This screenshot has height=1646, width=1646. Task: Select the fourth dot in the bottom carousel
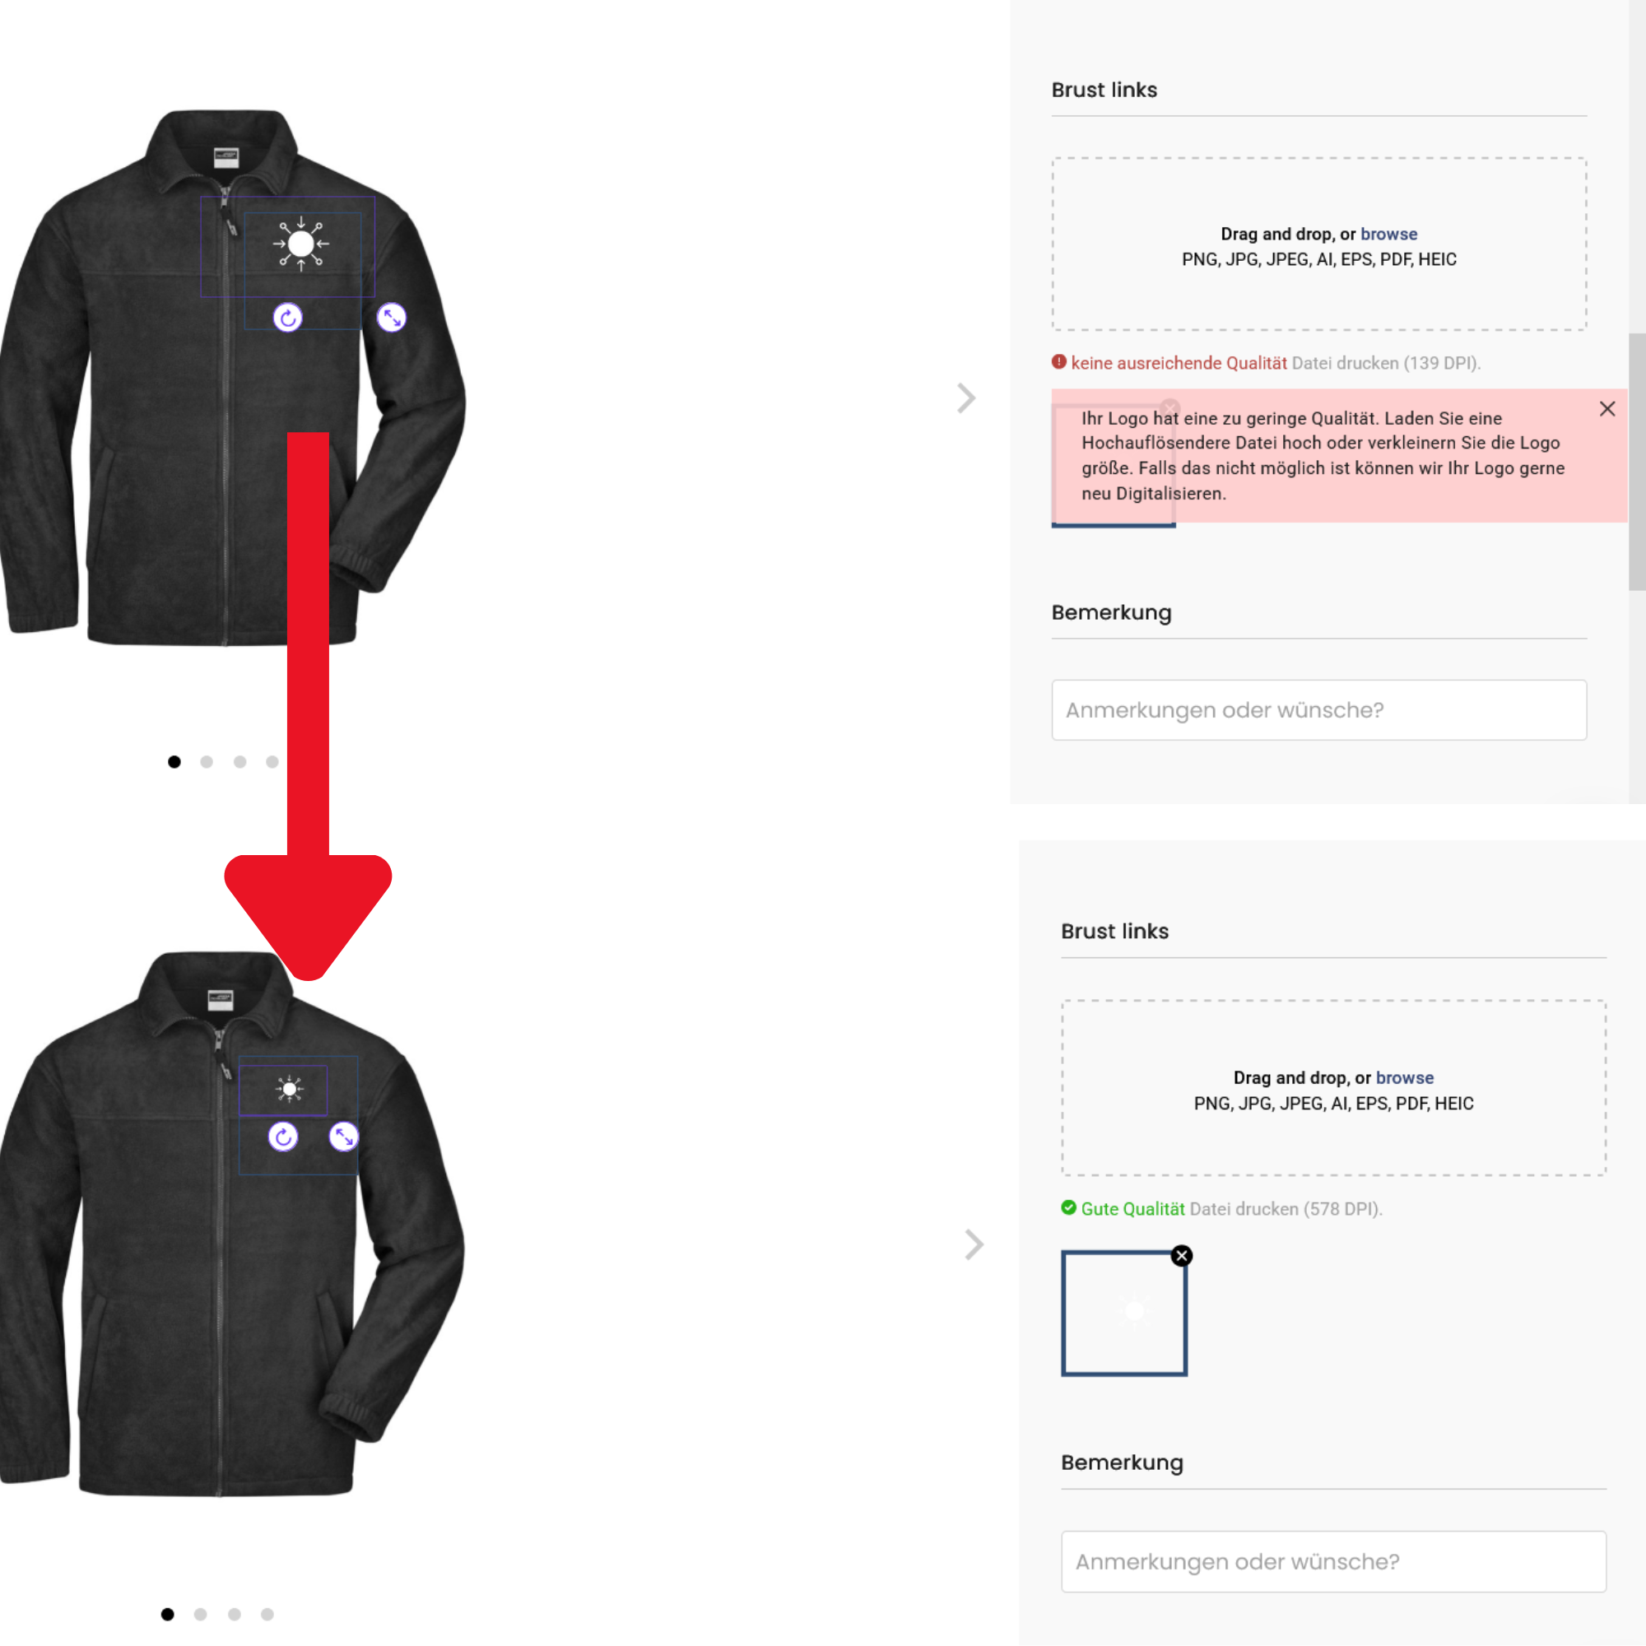tap(267, 1615)
